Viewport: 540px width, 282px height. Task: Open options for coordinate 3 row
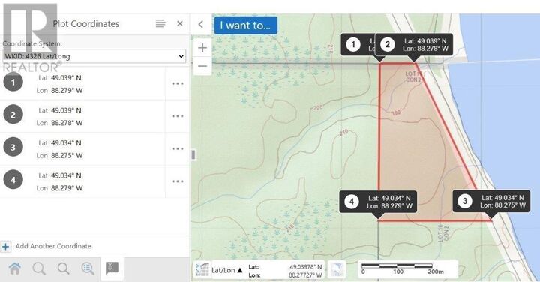[178, 148]
